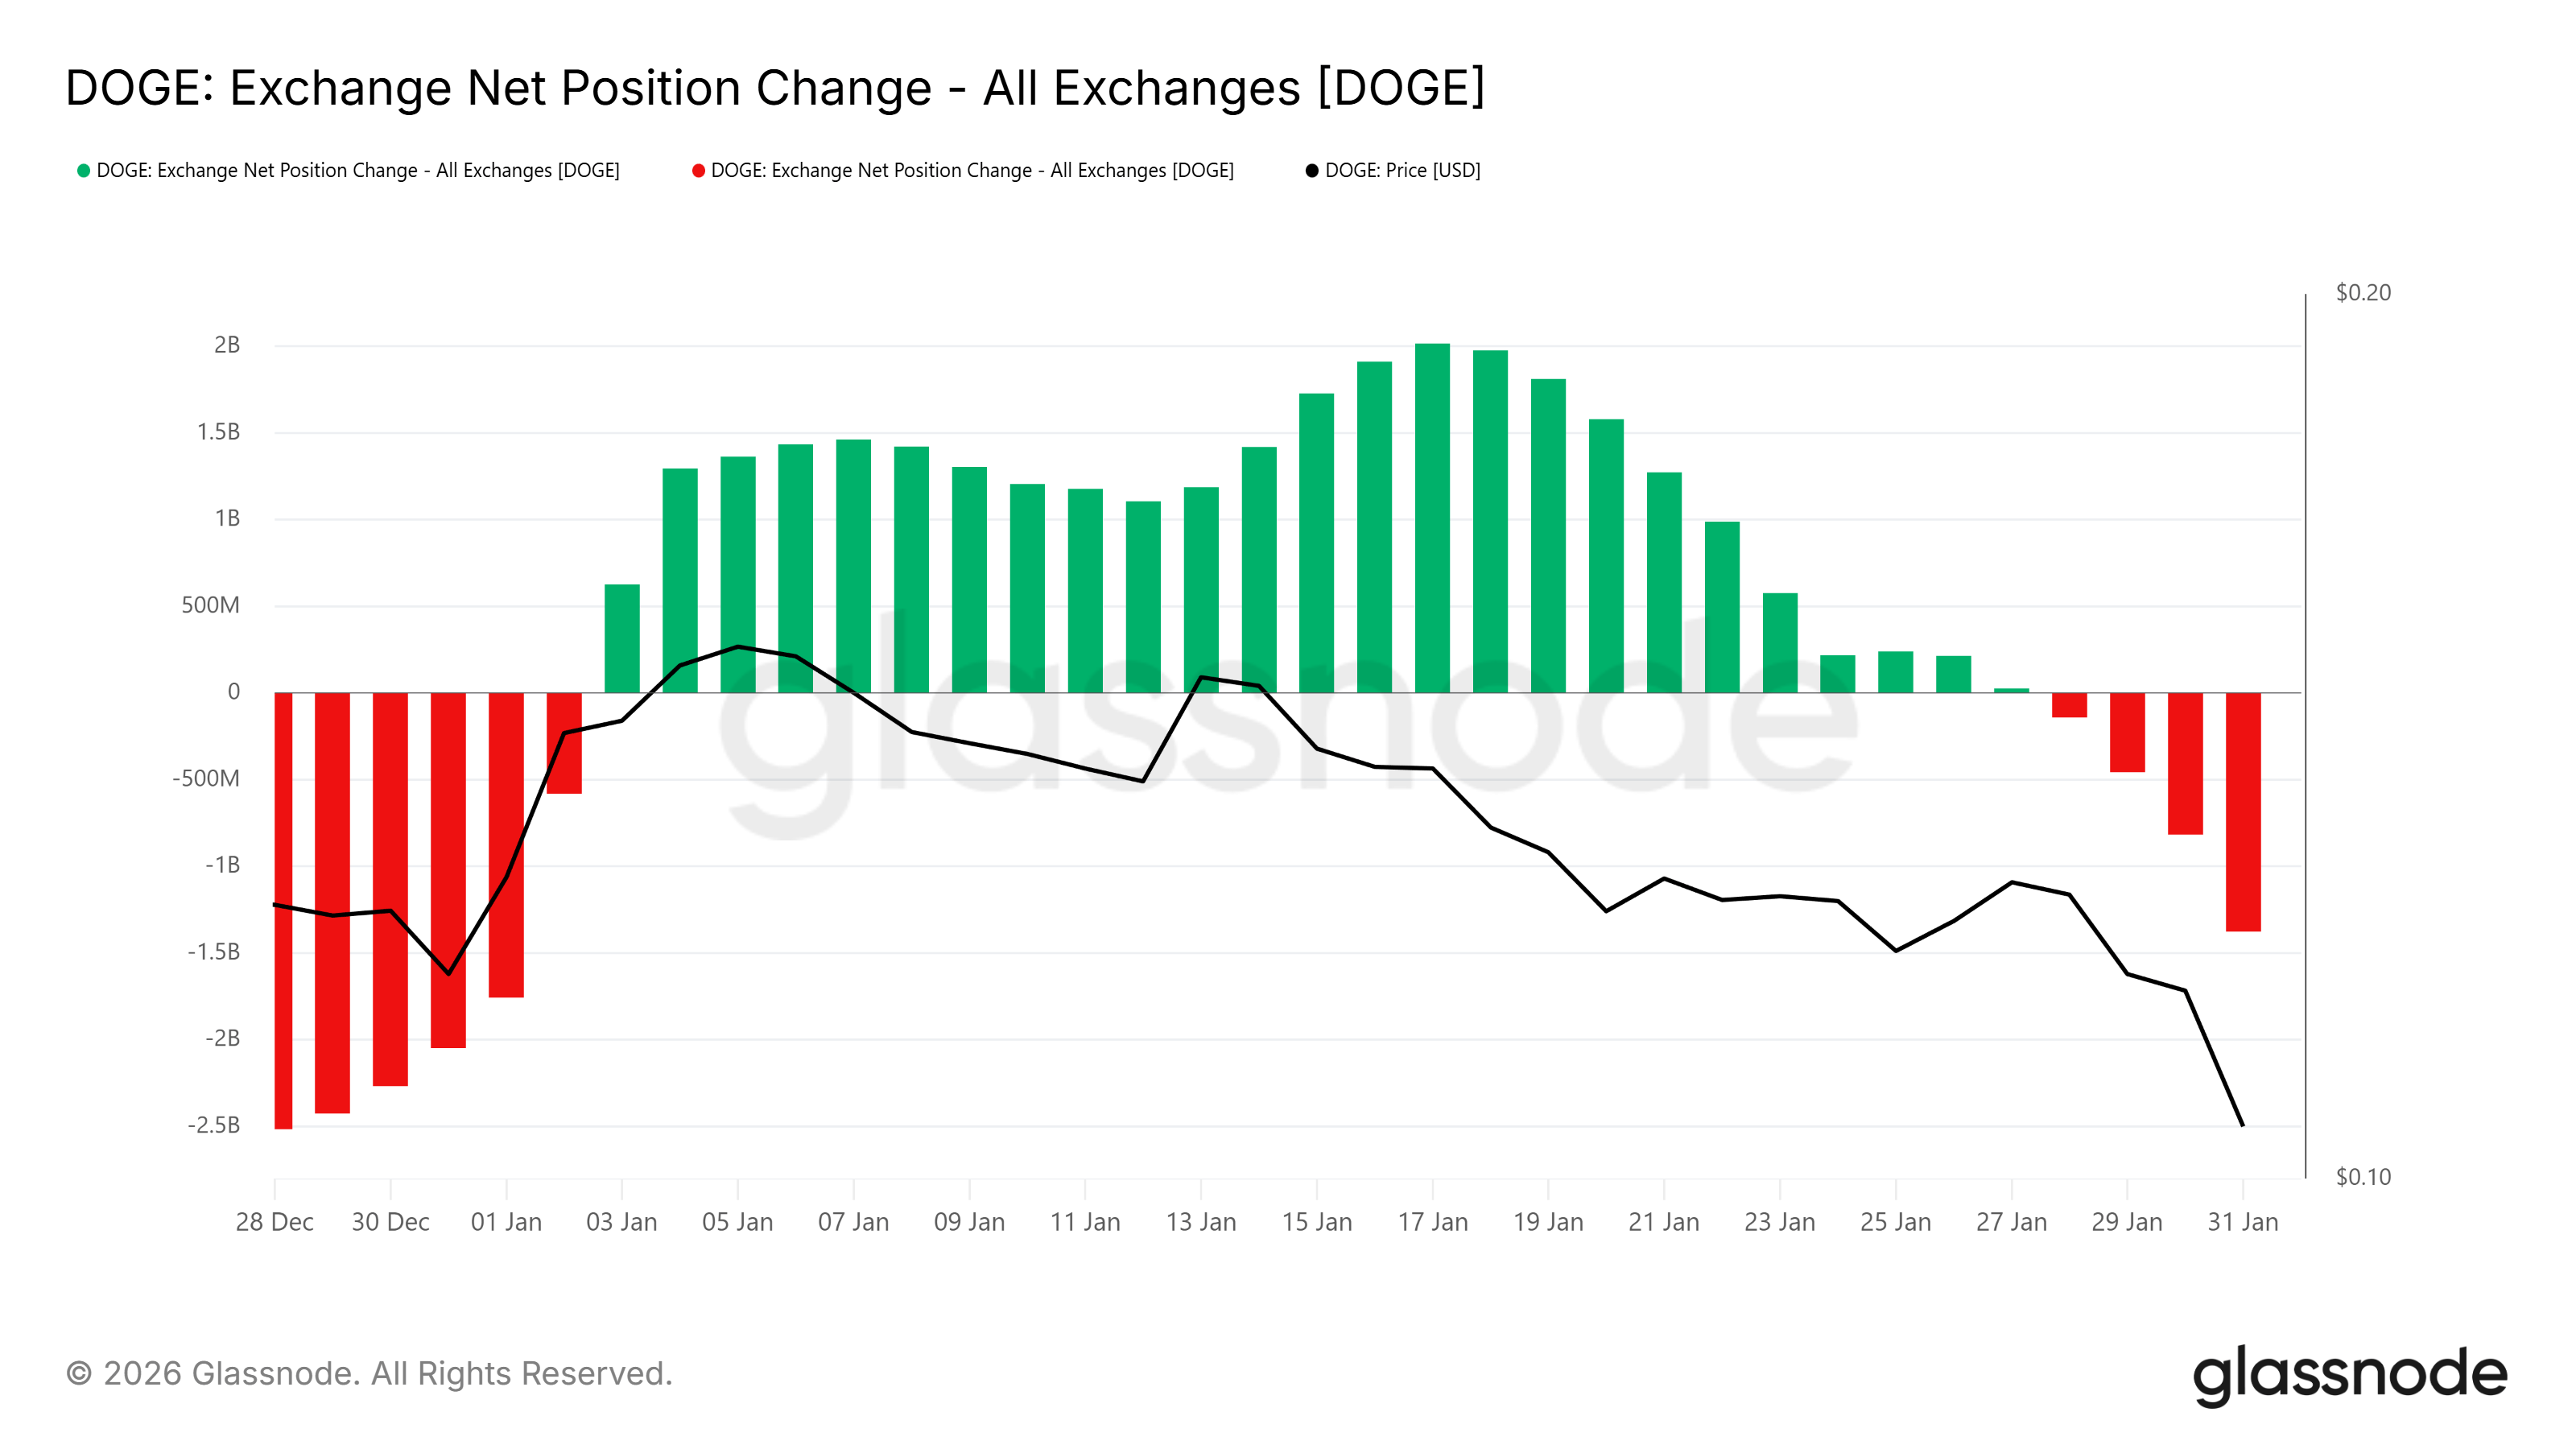Click the $0.20 price axis label
The height and width of the screenshot is (1449, 2576).
pyautogui.click(x=2363, y=293)
